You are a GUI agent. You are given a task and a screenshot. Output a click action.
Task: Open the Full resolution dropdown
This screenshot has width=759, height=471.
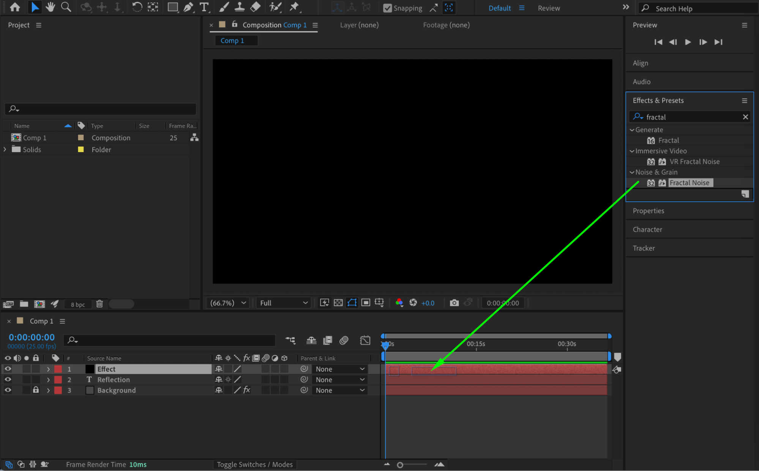pyautogui.click(x=283, y=303)
